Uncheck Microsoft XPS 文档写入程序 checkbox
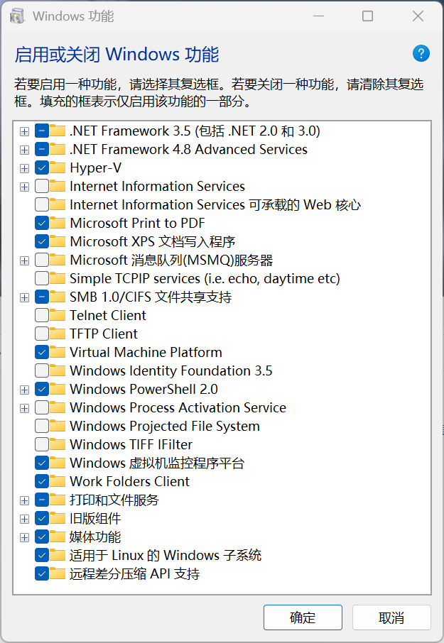The image size is (444, 643). coord(42,241)
